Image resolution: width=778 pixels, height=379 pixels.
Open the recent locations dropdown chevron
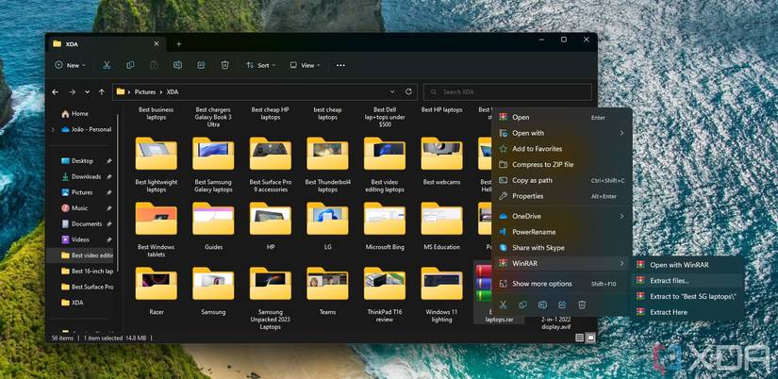pyautogui.click(x=88, y=91)
